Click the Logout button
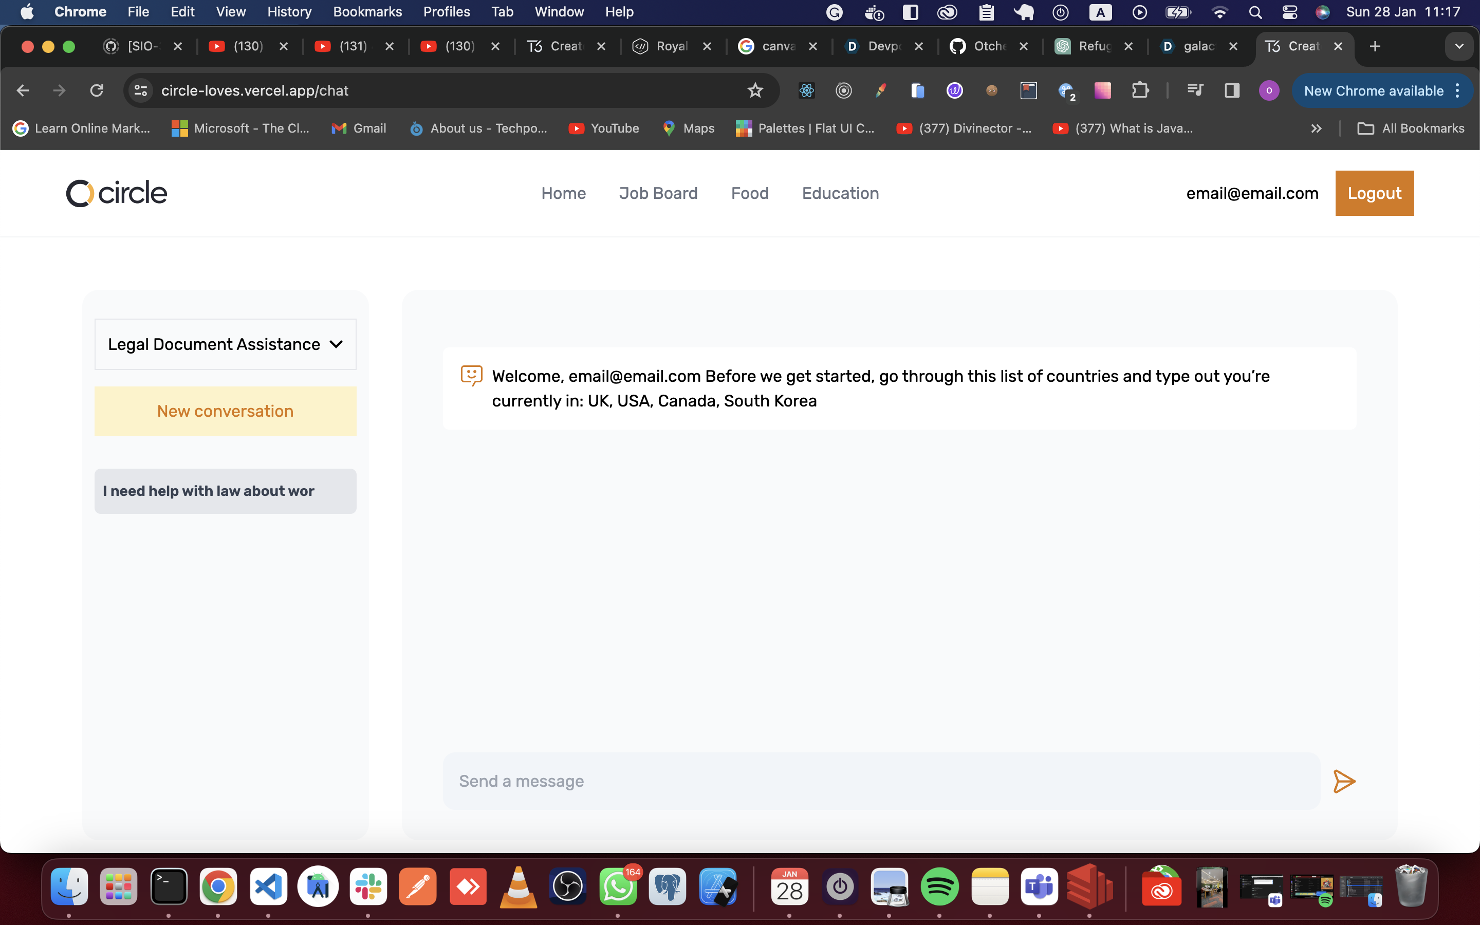 [x=1374, y=193]
